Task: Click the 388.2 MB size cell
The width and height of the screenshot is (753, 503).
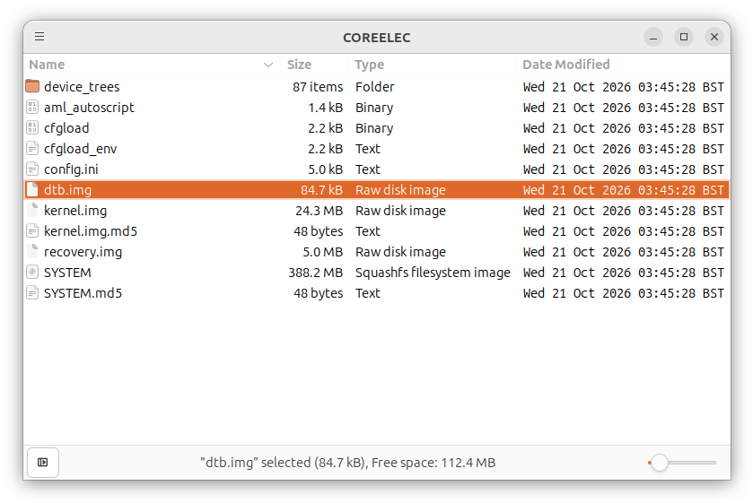Action: point(316,273)
